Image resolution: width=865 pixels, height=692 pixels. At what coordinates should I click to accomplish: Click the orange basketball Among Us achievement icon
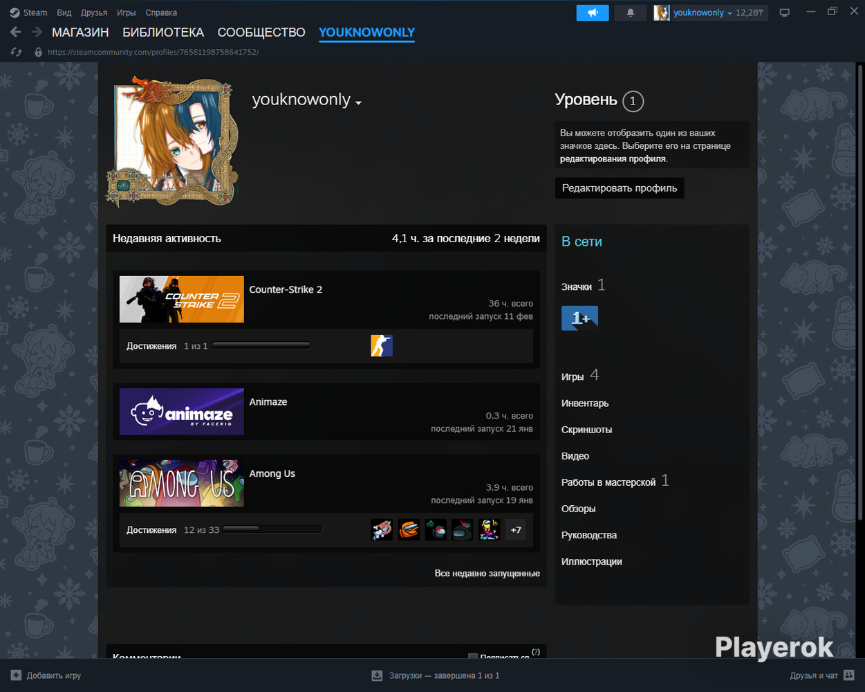coord(409,530)
